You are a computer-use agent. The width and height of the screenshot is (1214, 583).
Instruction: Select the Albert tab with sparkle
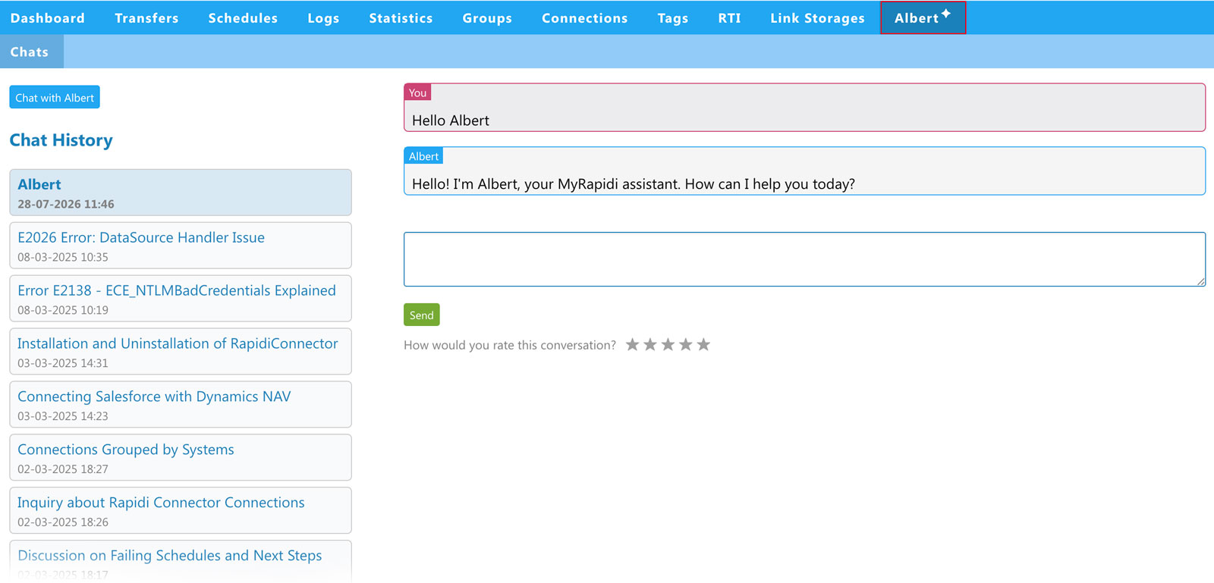(923, 17)
